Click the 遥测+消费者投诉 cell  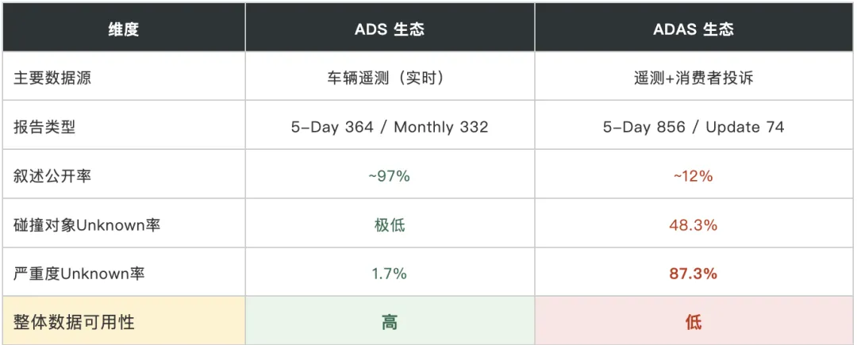693,78
